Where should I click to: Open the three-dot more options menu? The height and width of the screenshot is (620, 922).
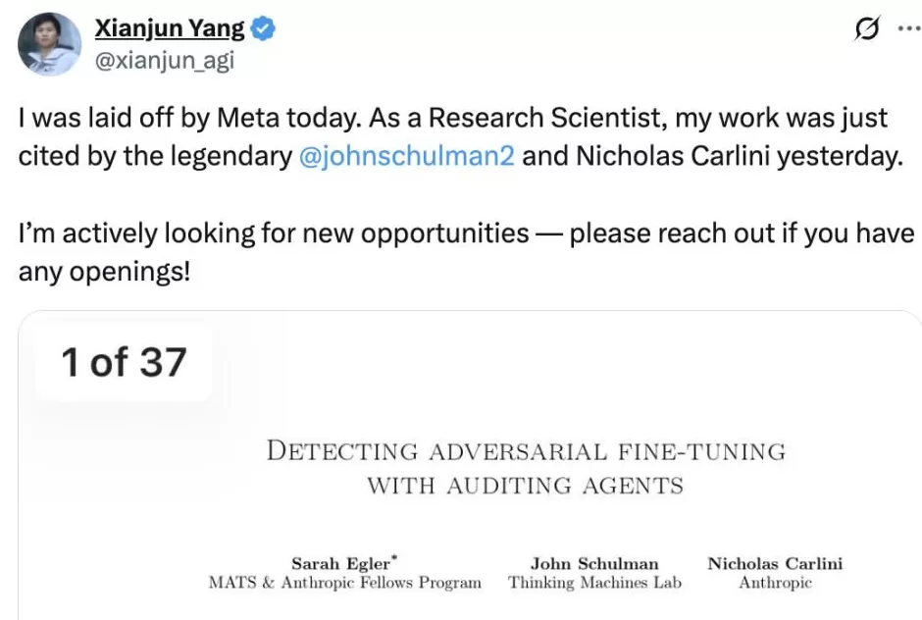click(908, 29)
